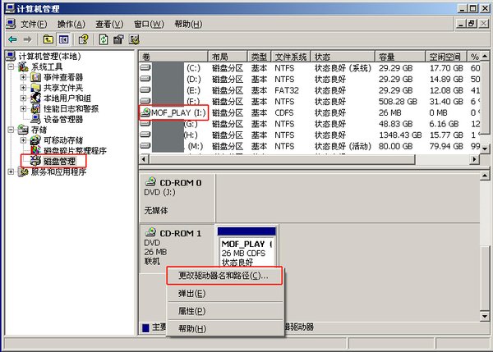Open the 文件(F) menu

pyautogui.click(x=34, y=24)
